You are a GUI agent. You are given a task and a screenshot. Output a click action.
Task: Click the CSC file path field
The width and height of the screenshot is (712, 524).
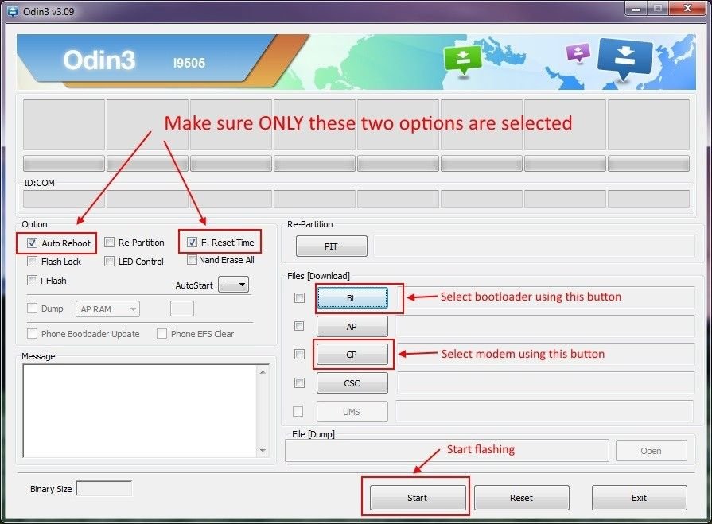[x=545, y=383]
